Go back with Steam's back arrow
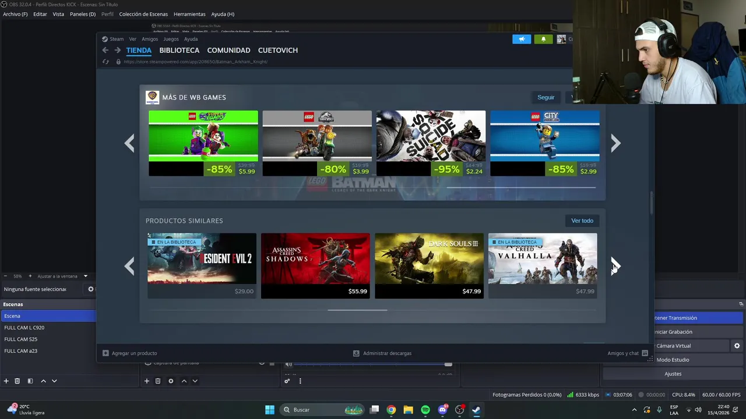This screenshot has height=419, width=746. pyautogui.click(x=105, y=51)
